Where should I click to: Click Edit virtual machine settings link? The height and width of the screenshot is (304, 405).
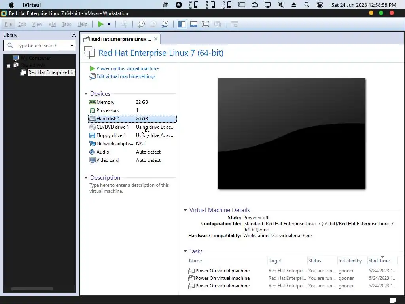point(126,76)
